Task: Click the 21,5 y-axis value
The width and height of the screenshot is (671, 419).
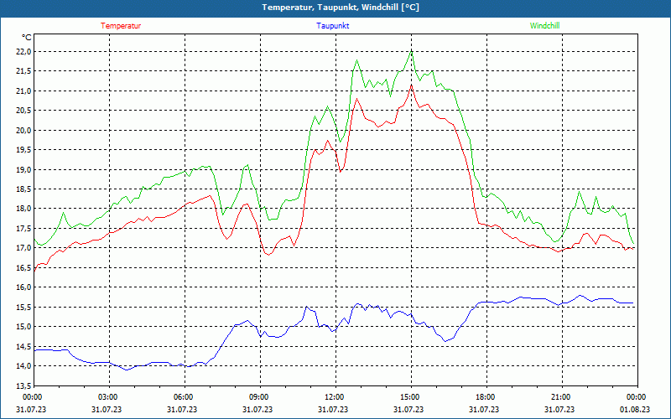Action: tap(24, 71)
